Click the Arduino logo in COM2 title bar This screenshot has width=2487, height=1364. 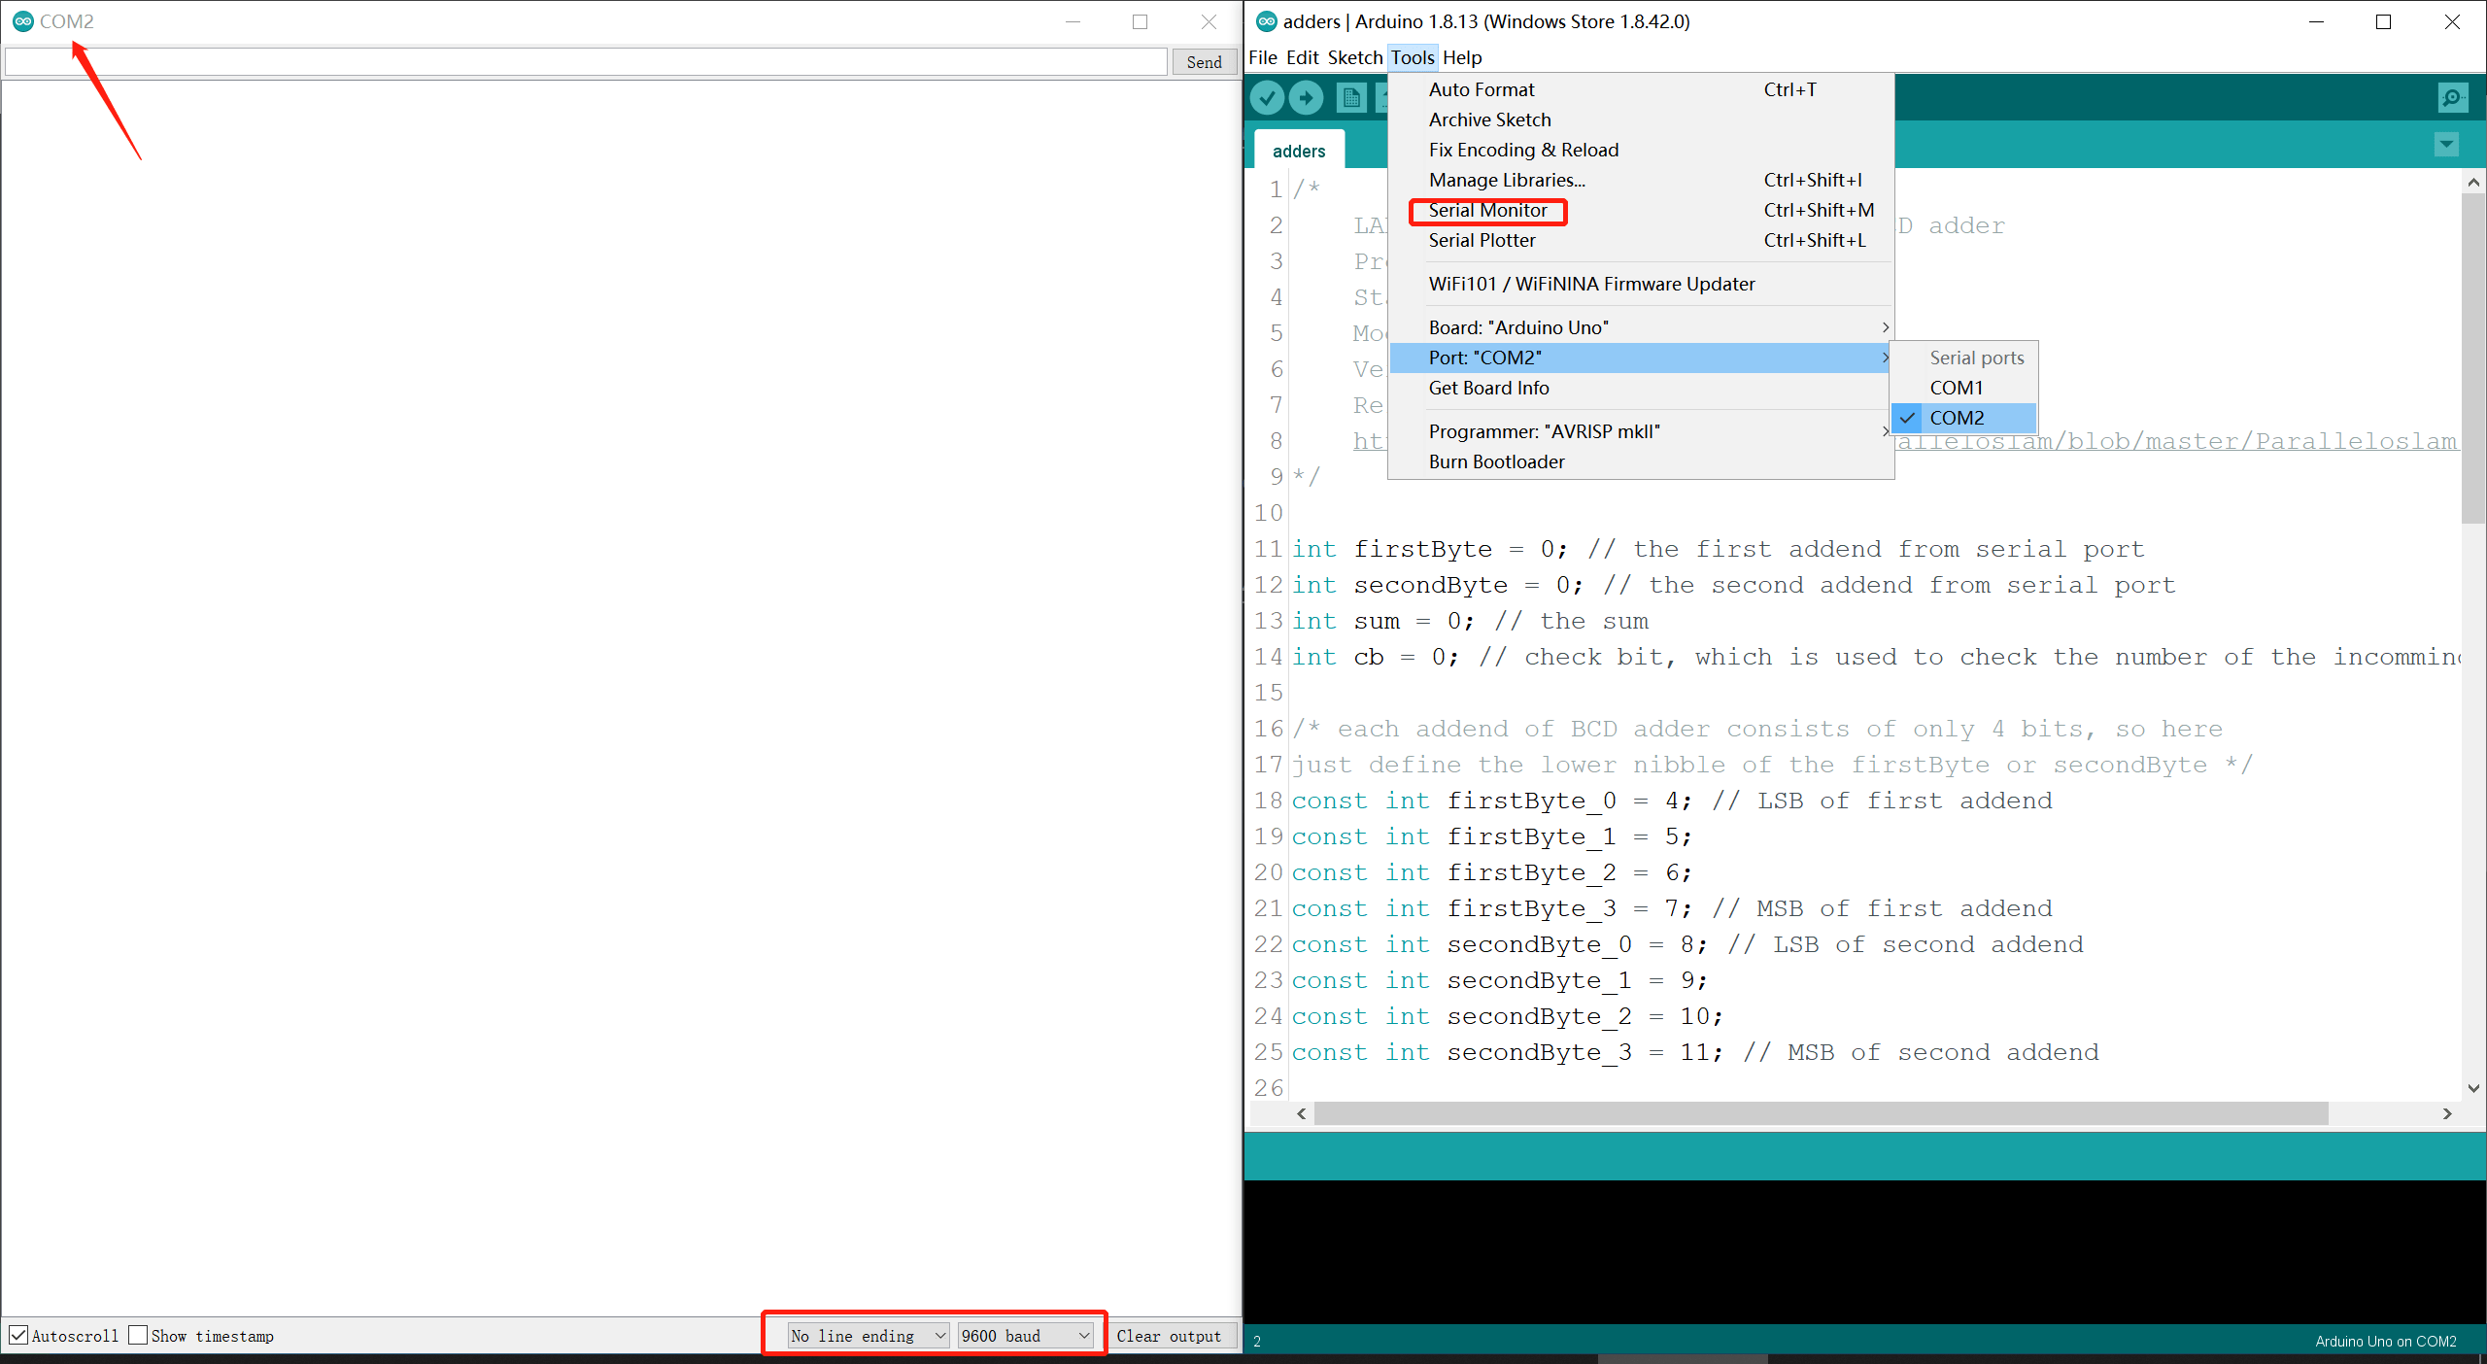pos(23,21)
